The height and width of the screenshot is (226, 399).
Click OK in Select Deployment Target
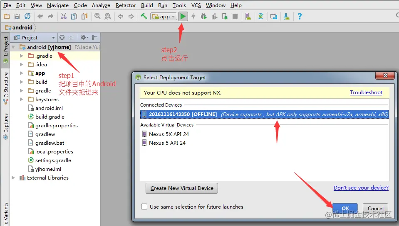pyautogui.click(x=345, y=208)
